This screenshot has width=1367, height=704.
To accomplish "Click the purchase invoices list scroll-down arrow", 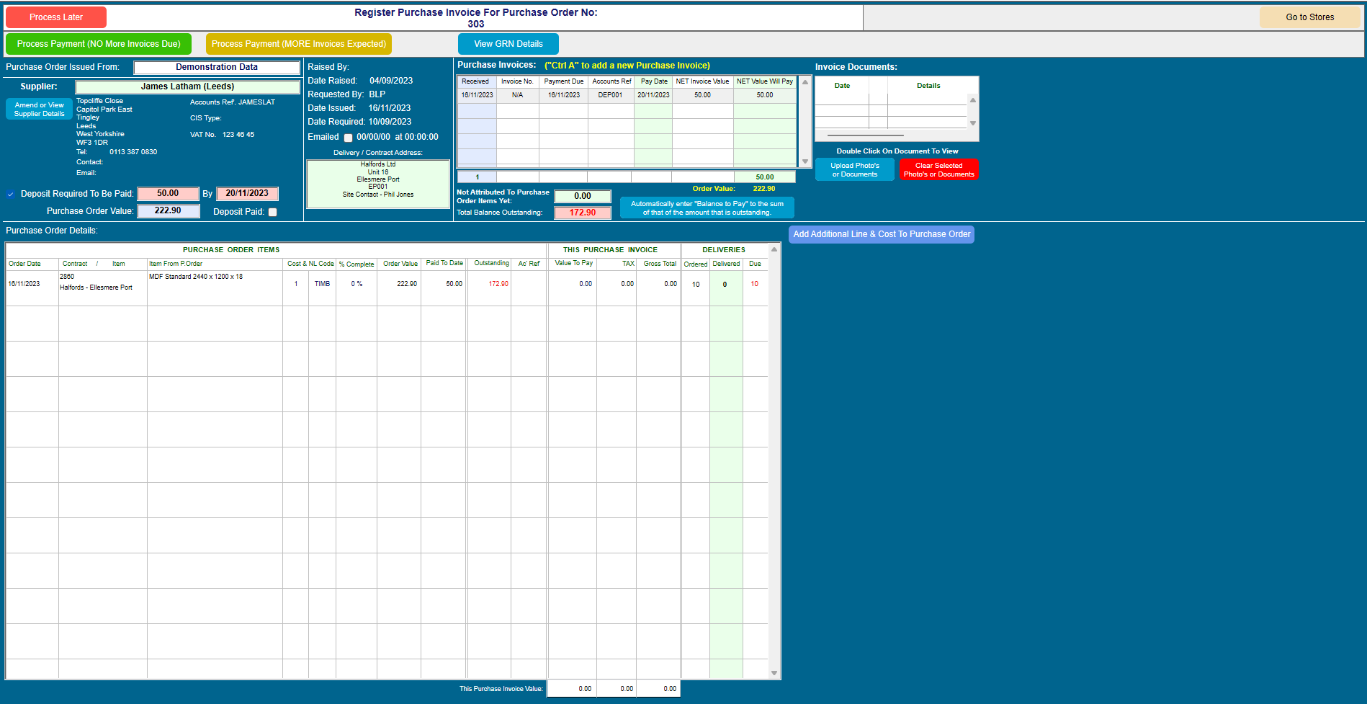I will 805,161.
